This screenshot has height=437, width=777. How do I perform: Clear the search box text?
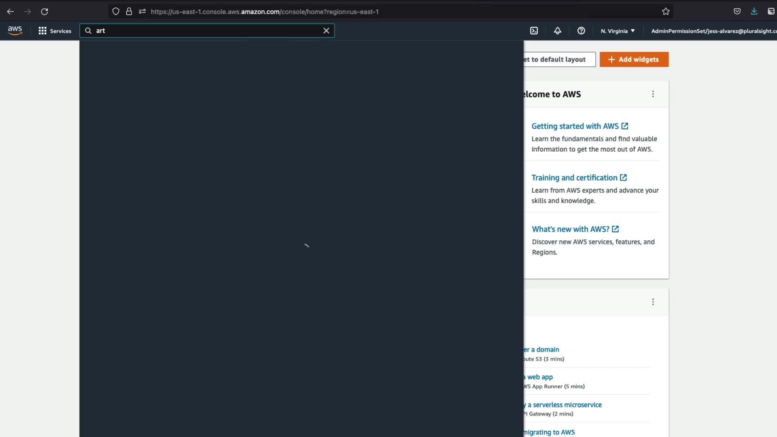326,31
